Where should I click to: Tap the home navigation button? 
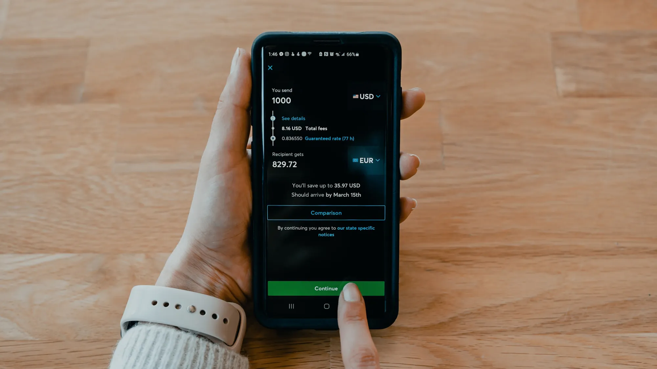point(326,306)
